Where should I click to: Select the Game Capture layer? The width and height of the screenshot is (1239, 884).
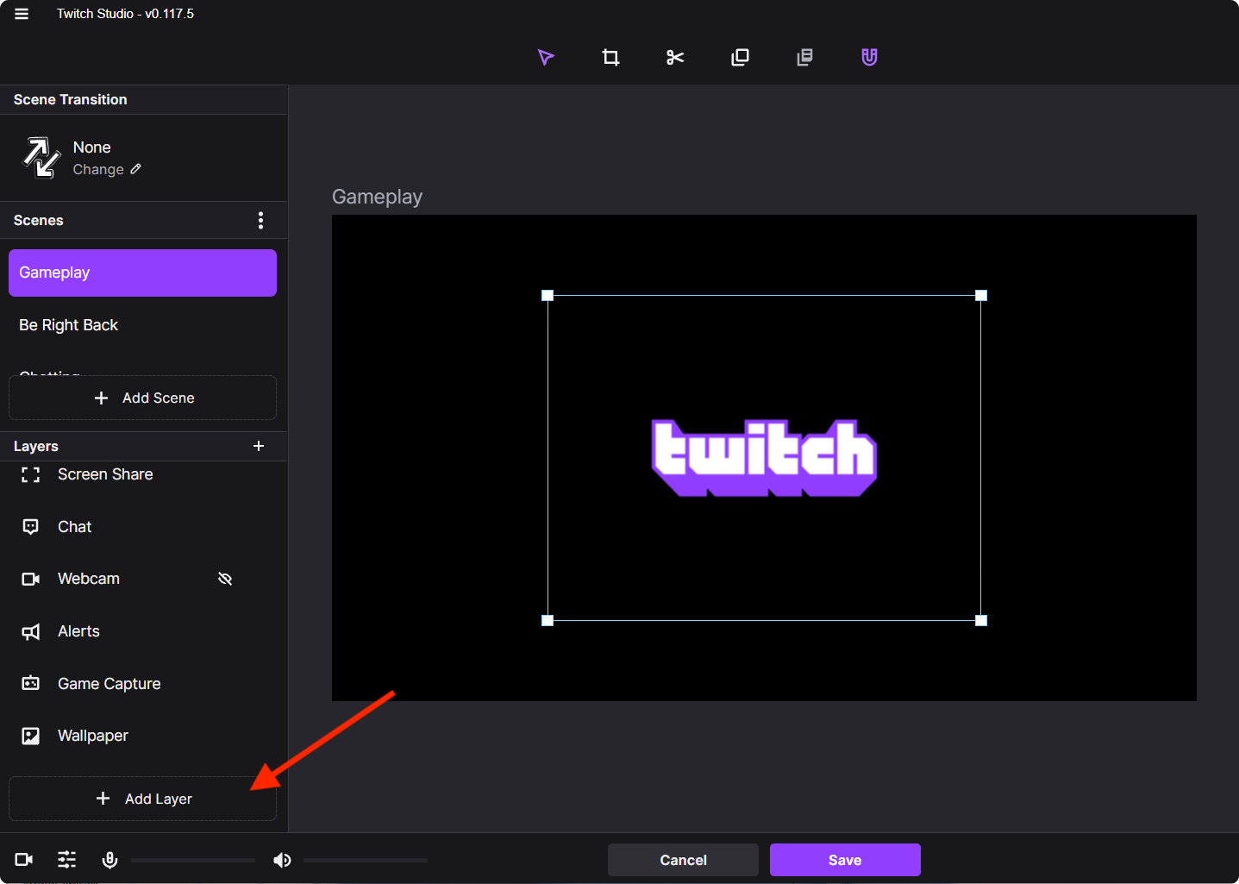pyautogui.click(x=142, y=684)
